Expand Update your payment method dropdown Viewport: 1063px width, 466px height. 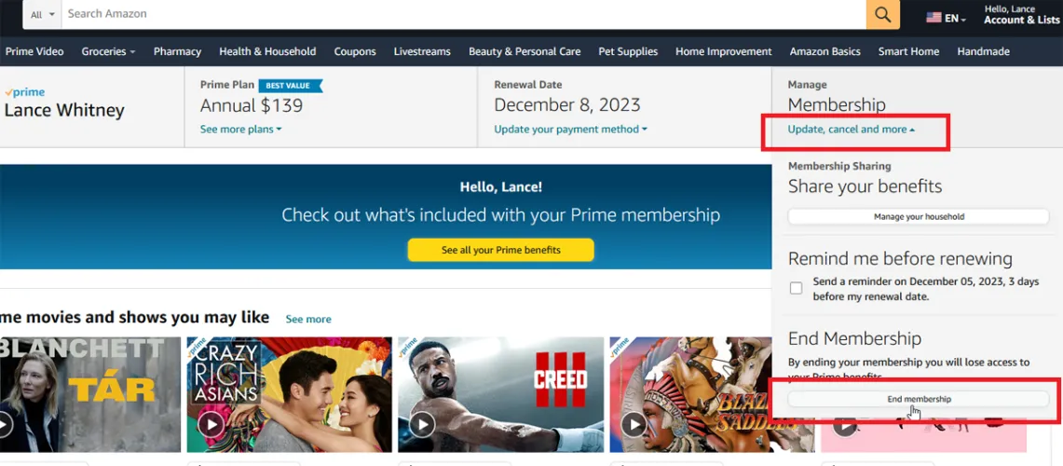coord(570,129)
